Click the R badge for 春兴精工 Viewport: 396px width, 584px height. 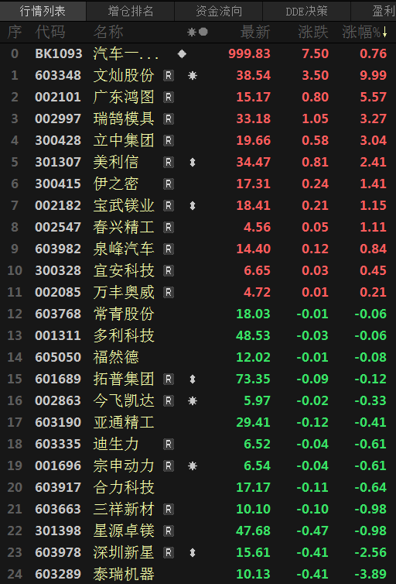(169, 227)
